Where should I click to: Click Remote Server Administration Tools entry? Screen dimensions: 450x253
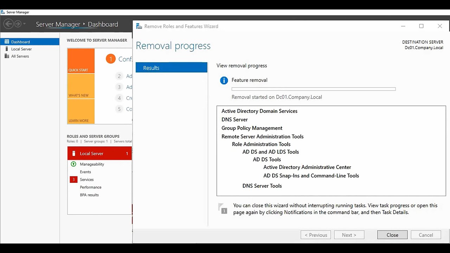pyautogui.click(x=262, y=137)
